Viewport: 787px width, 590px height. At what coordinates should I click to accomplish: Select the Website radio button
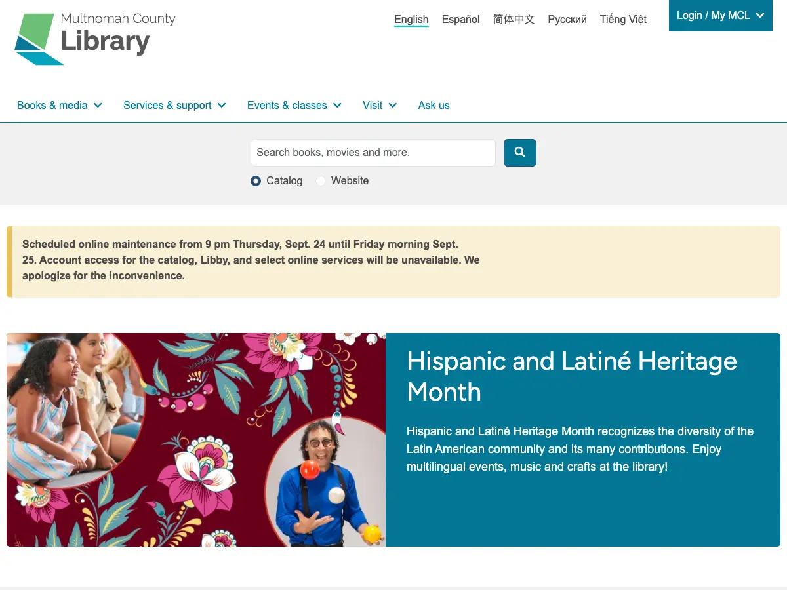coord(321,181)
